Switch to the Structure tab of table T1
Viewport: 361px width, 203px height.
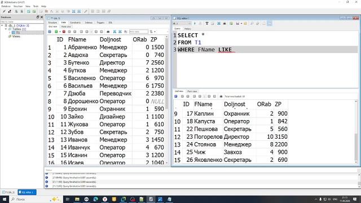[52, 23]
